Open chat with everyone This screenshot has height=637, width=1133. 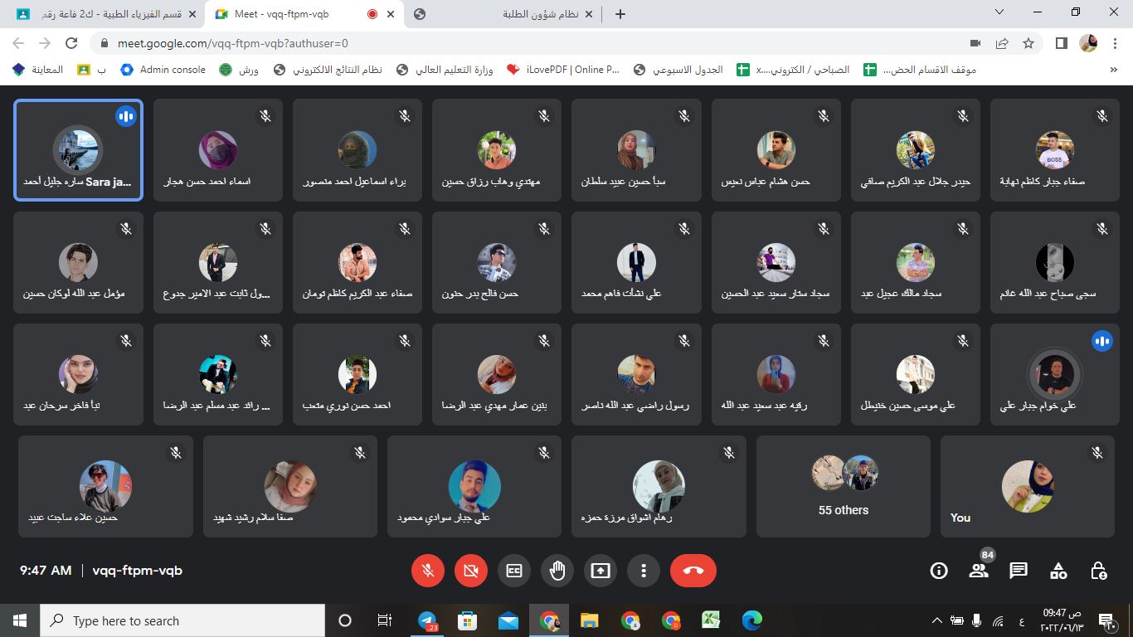(1019, 571)
